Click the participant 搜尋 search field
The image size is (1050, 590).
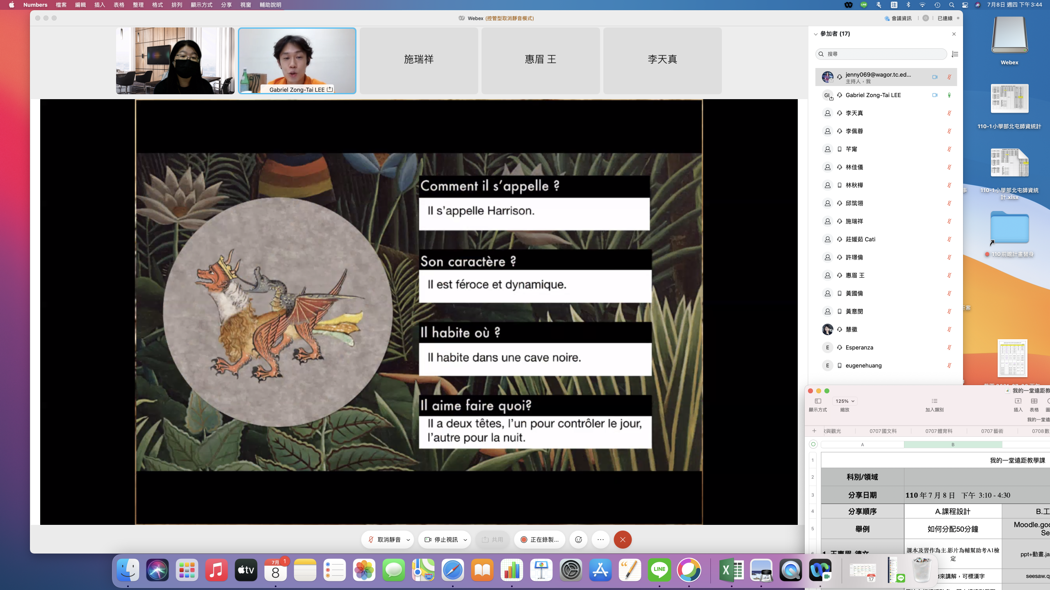(x=882, y=54)
